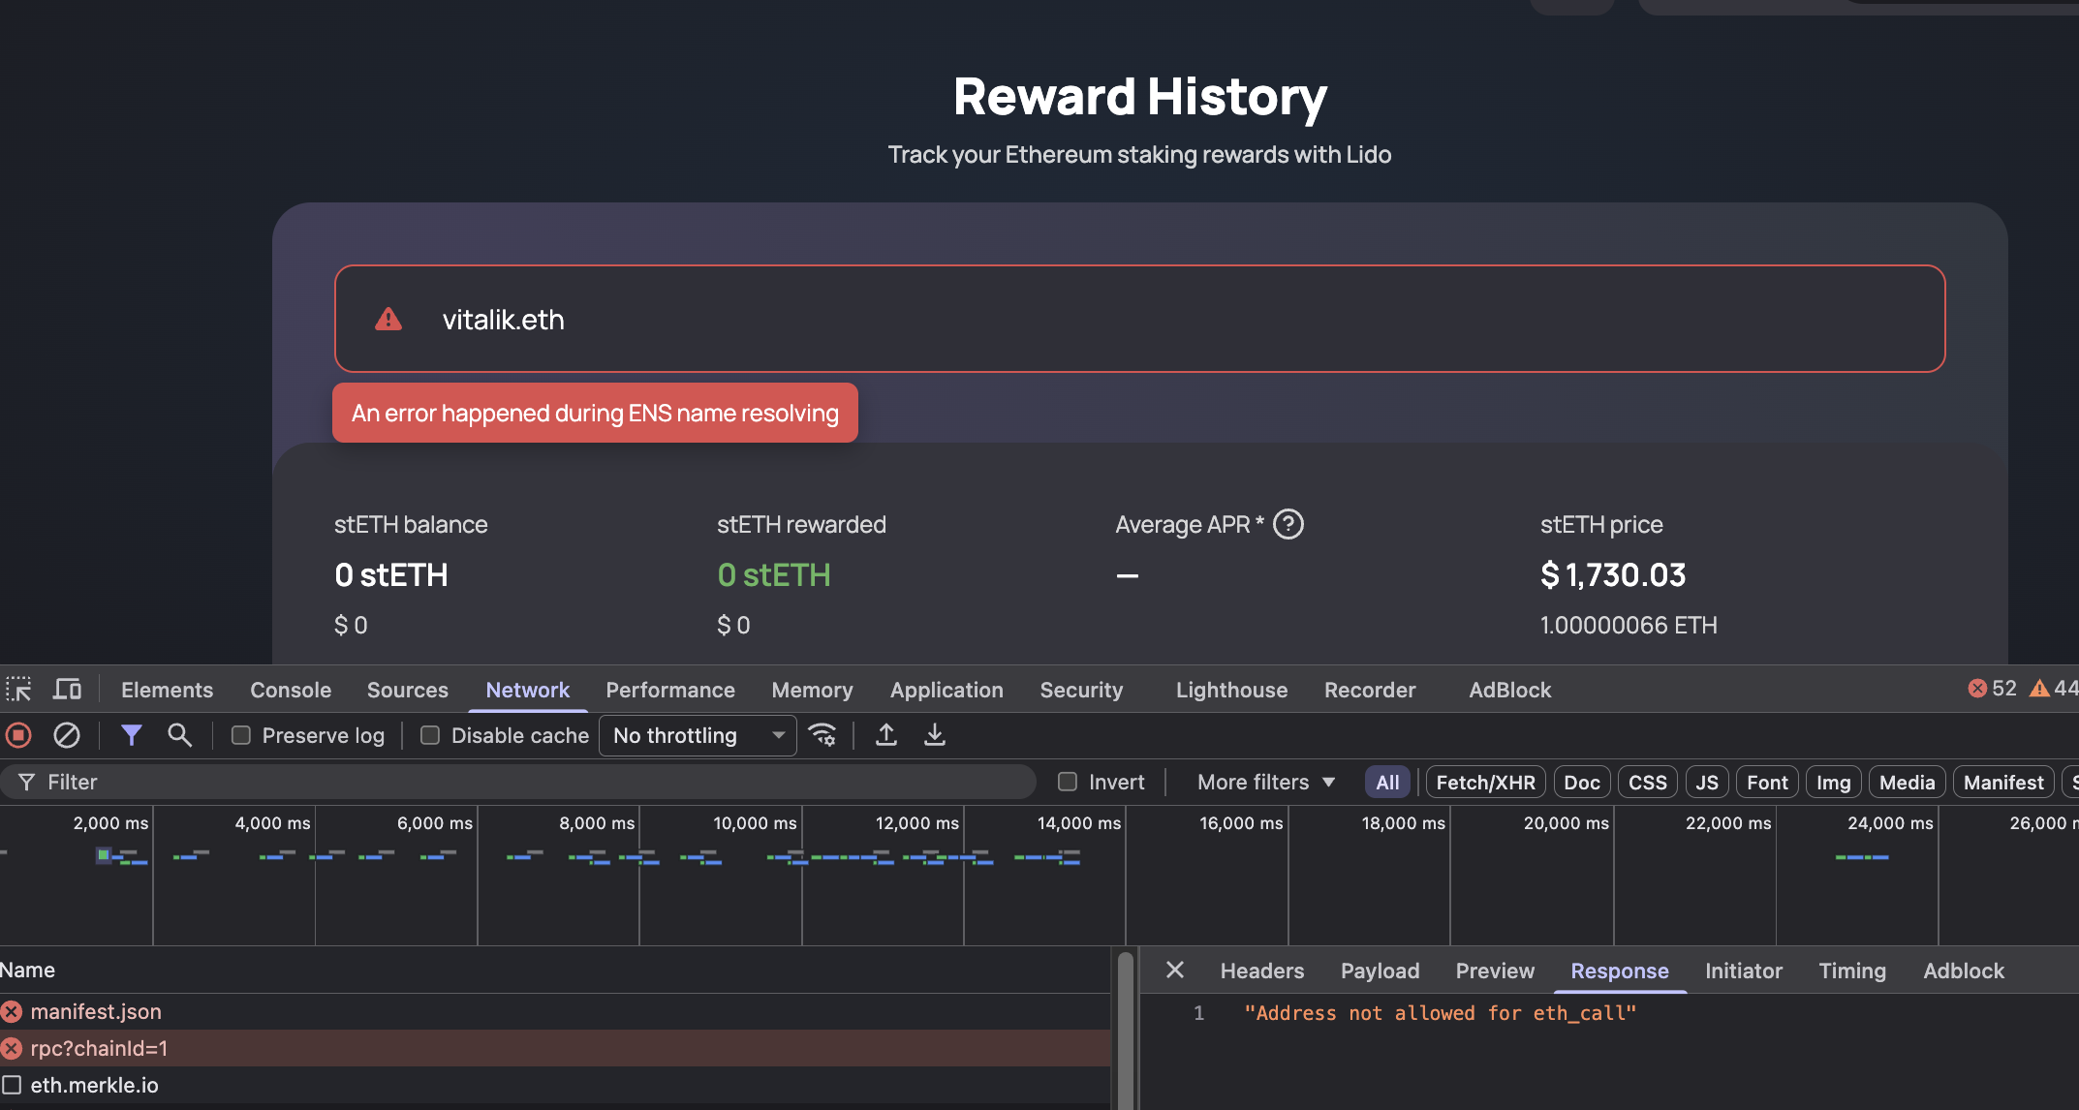Show the request Payload tab
The image size is (2079, 1110).
(x=1381, y=971)
